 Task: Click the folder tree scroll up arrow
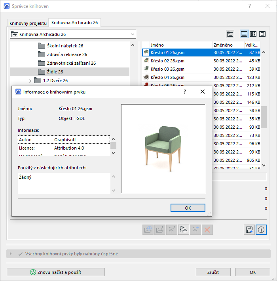click(x=133, y=45)
